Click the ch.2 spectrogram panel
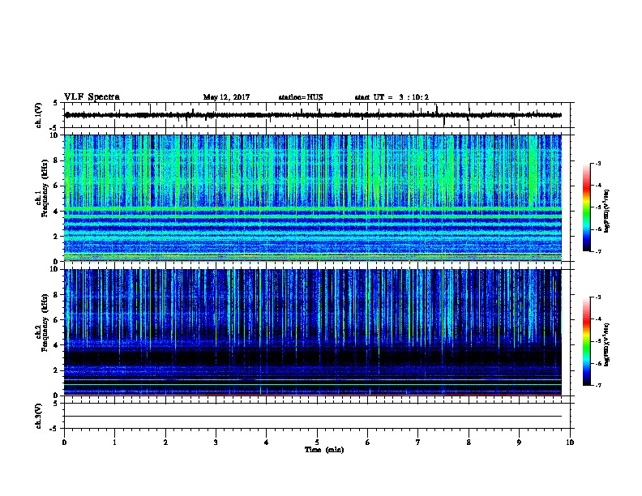 [x=313, y=332]
